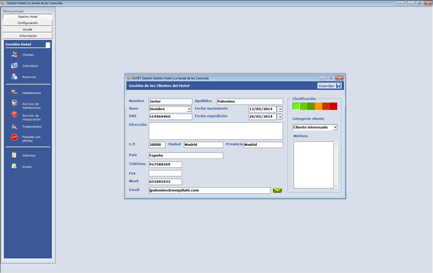Click the Dirección text field
This screenshot has width=433, height=273.
coord(216,131)
